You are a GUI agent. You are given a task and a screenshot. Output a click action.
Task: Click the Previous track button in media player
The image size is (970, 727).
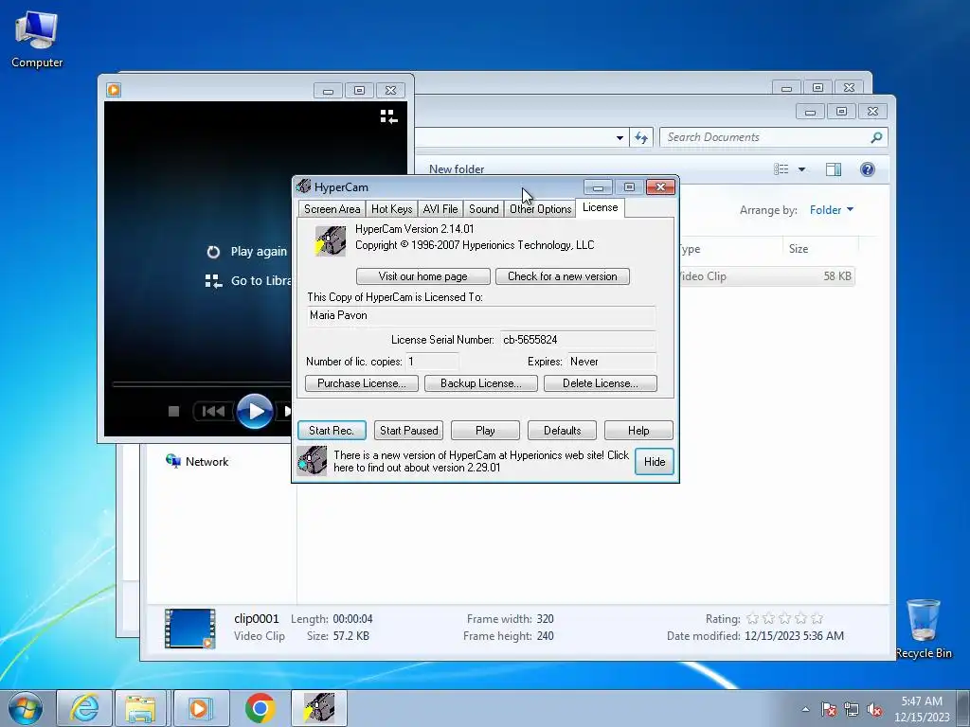213,411
